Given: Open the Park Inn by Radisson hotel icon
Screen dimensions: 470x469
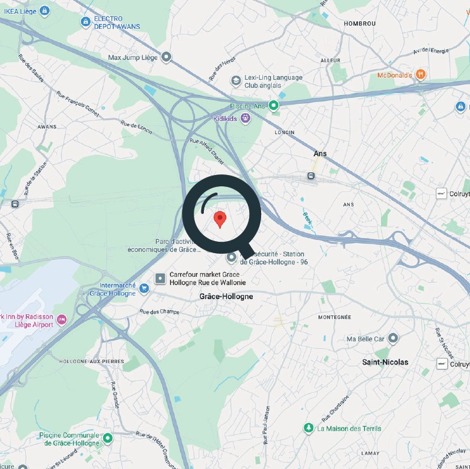Looking at the screenshot, I should 62,320.
